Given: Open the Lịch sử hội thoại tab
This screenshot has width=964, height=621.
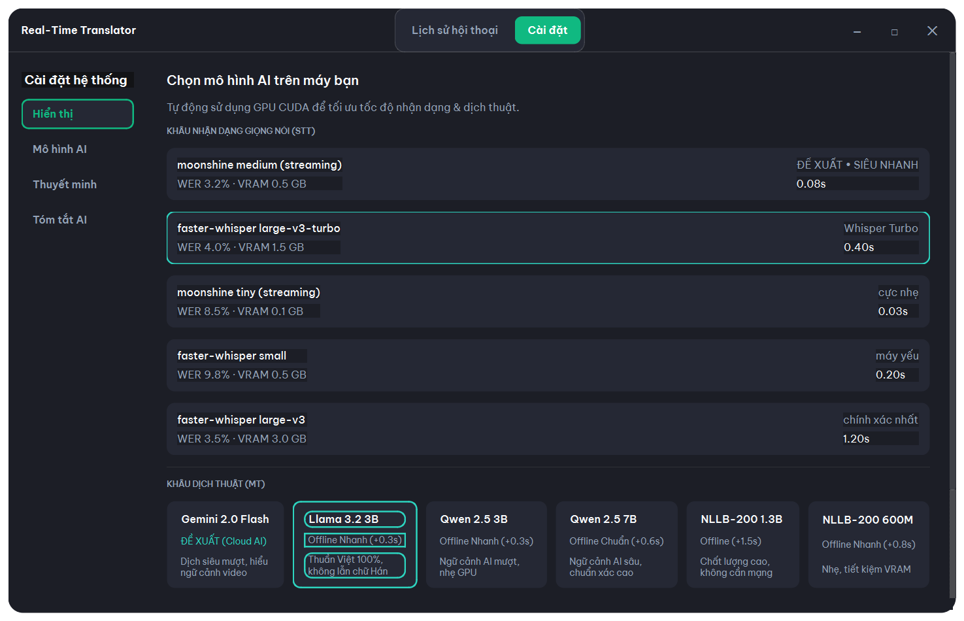Looking at the screenshot, I should [454, 30].
